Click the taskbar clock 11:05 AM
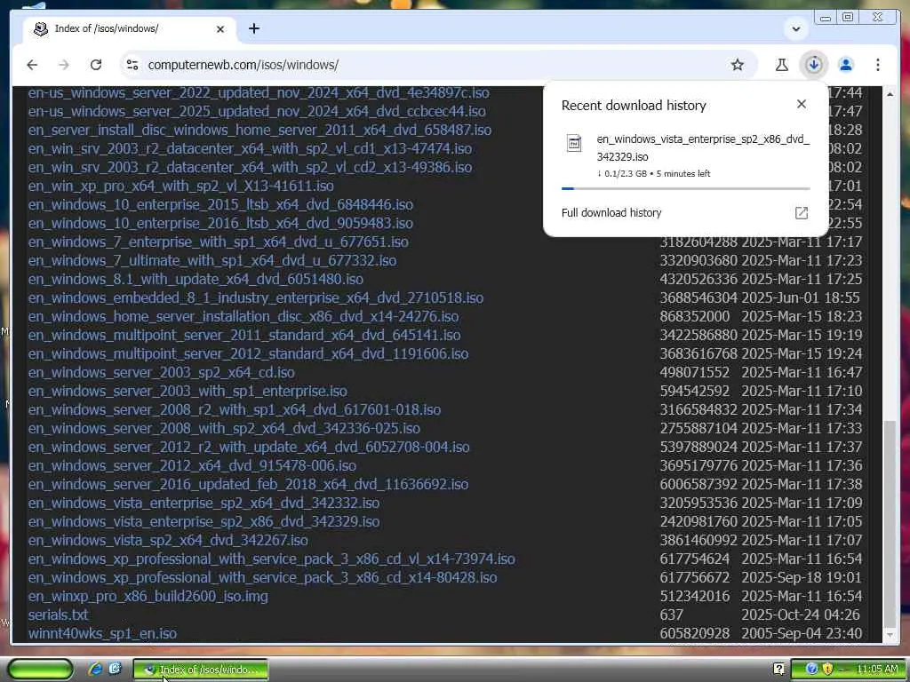 pos(877,670)
